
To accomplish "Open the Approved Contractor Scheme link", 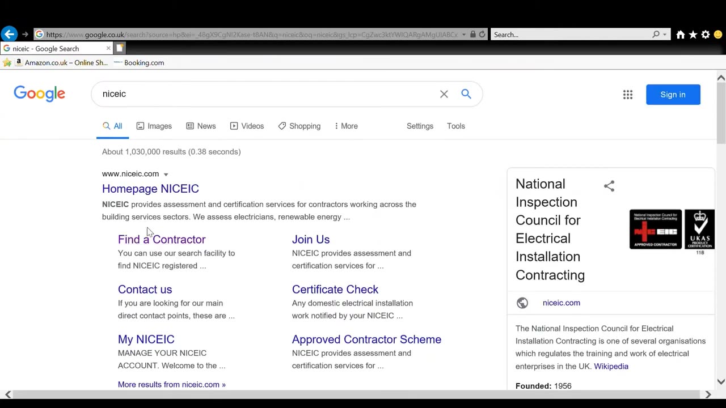I will tap(366, 339).
